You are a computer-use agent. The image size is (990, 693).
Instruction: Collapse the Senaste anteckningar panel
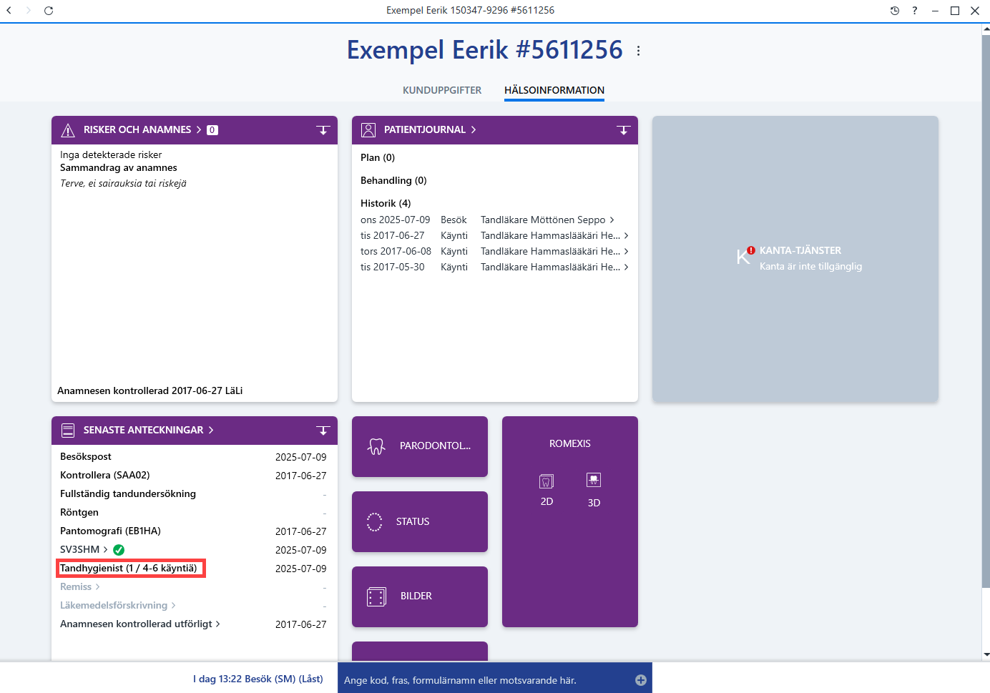pos(323,431)
